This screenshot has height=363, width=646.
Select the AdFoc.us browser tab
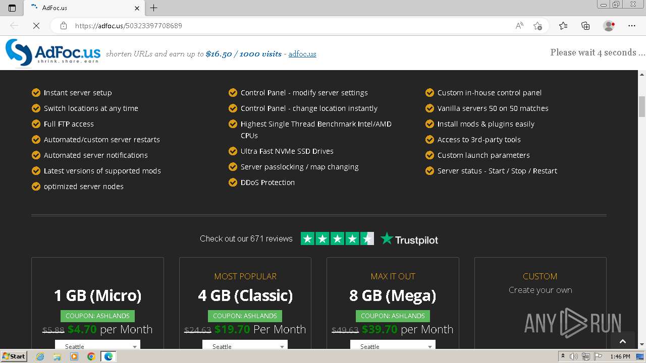(x=85, y=8)
